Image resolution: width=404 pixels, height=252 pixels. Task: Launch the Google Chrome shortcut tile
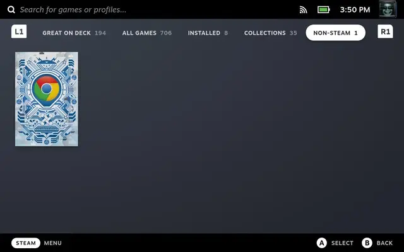[x=47, y=99]
